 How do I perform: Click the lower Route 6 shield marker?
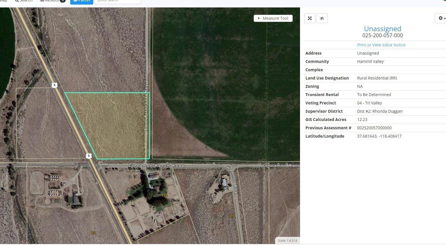pyautogui.click(x=89, y=156)
